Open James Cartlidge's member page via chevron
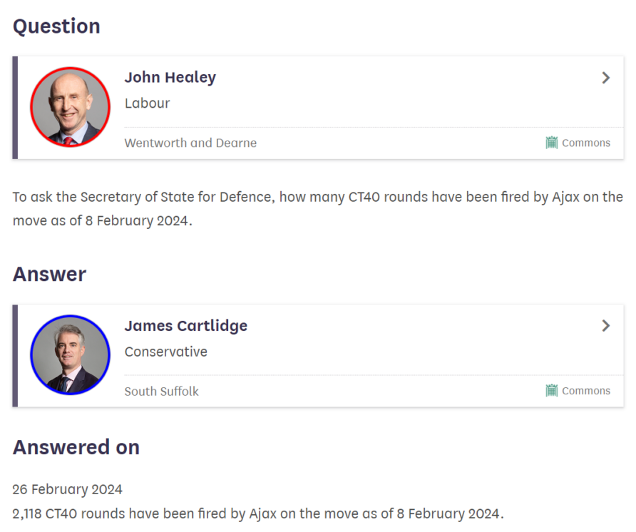The image size is (636, 532). [x=605, y=325]
